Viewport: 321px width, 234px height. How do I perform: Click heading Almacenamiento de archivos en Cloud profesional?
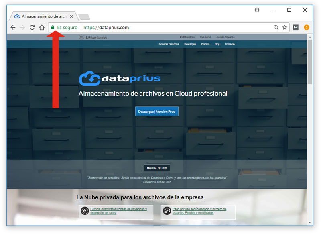(153, 94)
